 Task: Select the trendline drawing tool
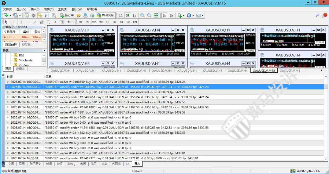tap(35, 22)
